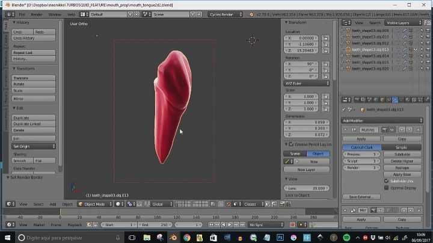This screenshot has width=433, height=243.
Task: Toggle selectability of teeth_shape03.obj.010
Action: [x=422, y=37]
